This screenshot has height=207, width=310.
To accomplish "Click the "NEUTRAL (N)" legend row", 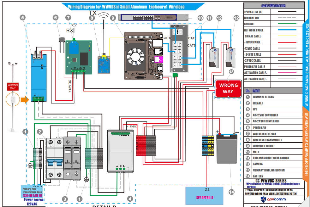I will point(274,18).
